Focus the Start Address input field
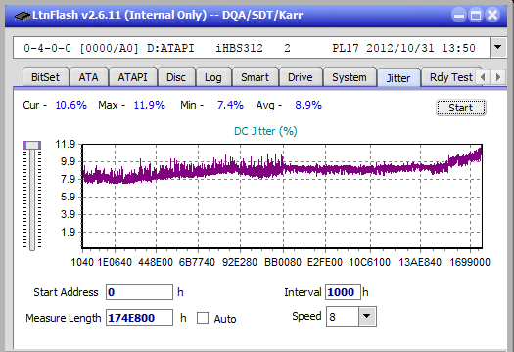The height and width of the screenshot is (352, 514). click(139, 292)
